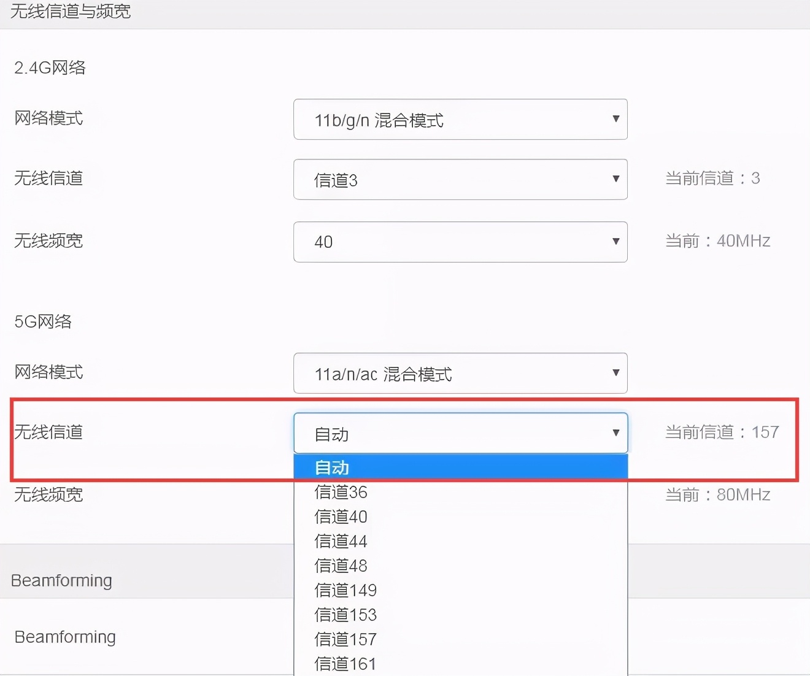This screenshot has width=810, height=676.
Task: Click the 当前：40MHz indicator text
Action: pyautogui.click(x=717, y=241)
